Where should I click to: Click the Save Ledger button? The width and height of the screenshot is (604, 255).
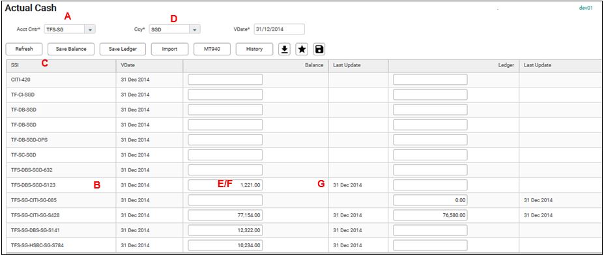(123, 49)
